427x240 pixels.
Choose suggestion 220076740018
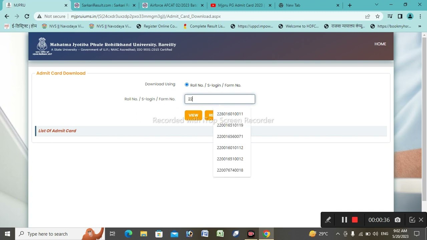tap(230, 170)
